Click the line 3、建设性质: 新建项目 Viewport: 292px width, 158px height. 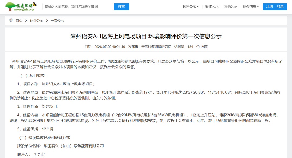[38, 107]
